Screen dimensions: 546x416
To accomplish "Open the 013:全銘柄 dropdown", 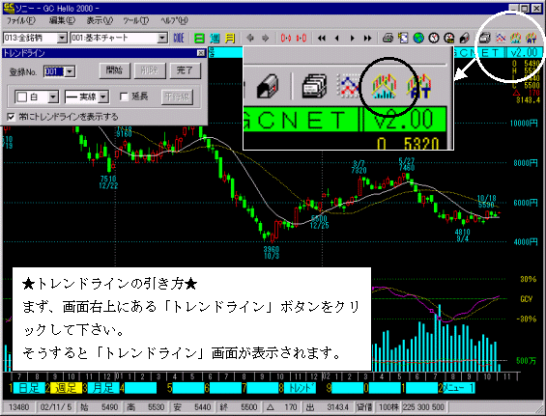I will tap(62, 38).
